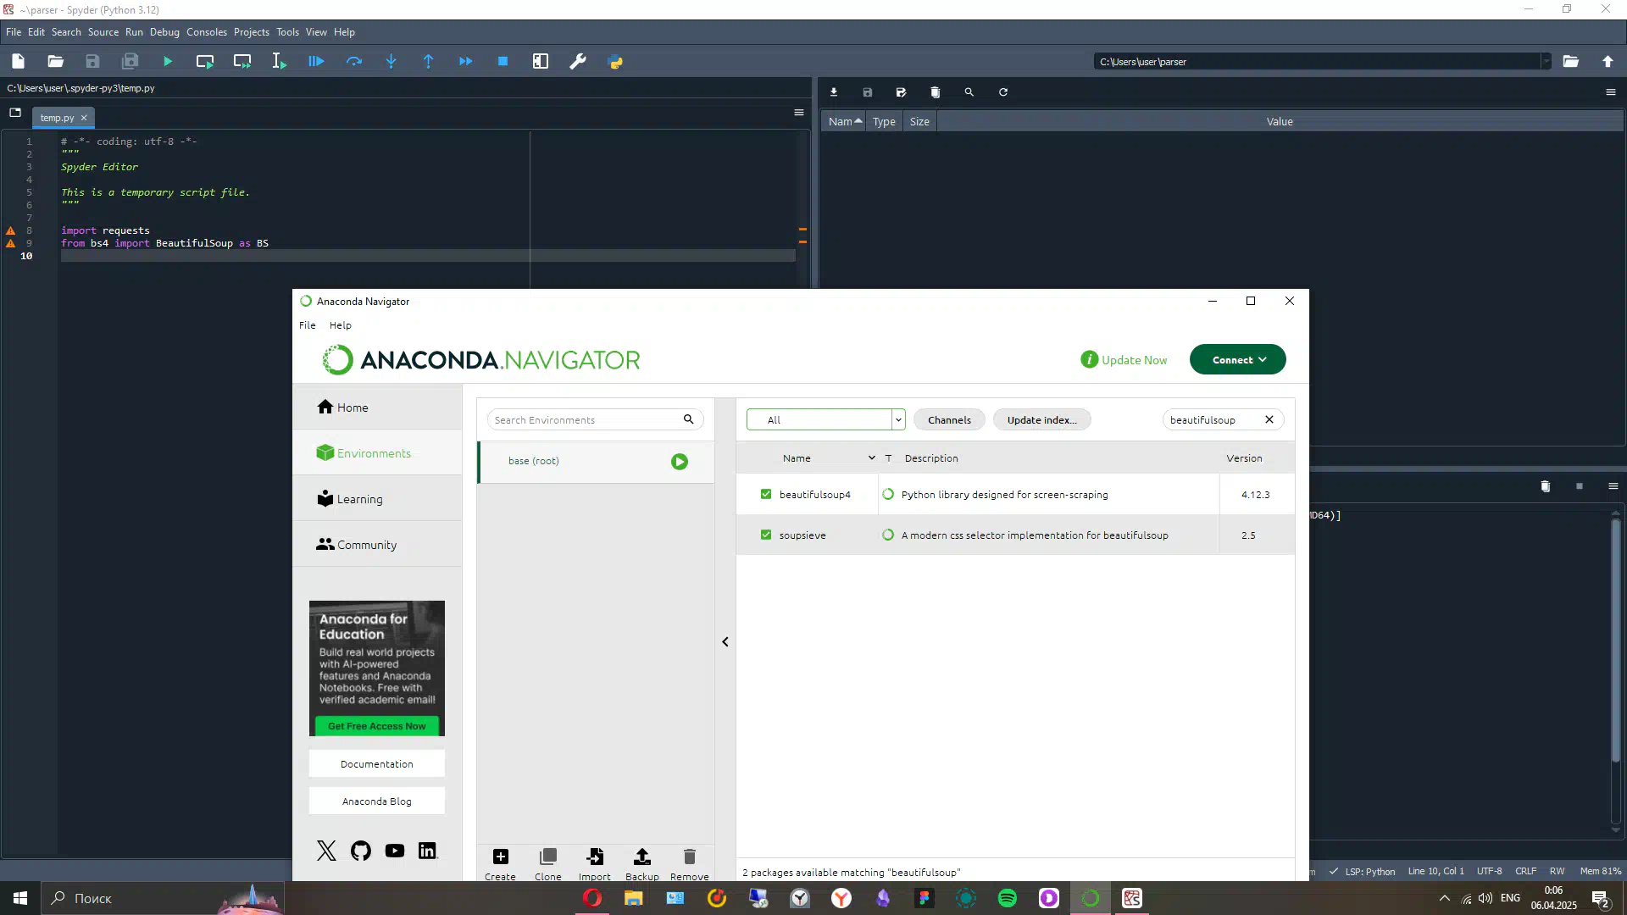Viewport: 1627px width, 915px height.
Task: Step over the current debug line
Action: tap(354, 61)
